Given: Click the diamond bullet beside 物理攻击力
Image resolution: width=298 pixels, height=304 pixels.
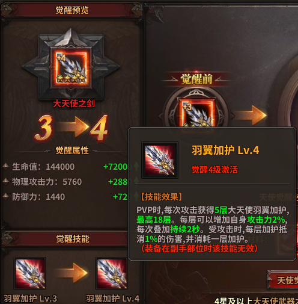Looking at the screenshot, I should (x=5, y=182).
